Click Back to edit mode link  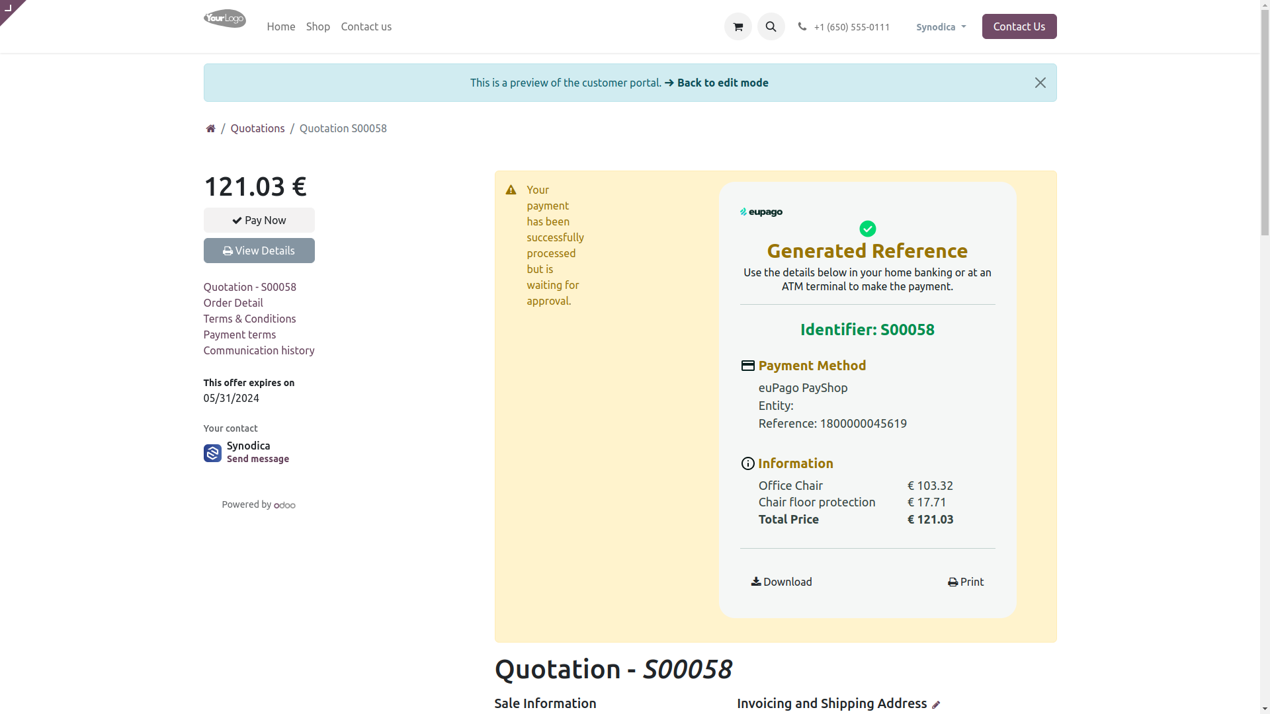point(716,83)
